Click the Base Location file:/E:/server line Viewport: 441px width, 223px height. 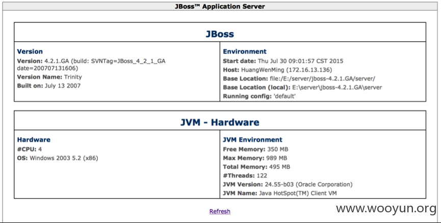299,78
